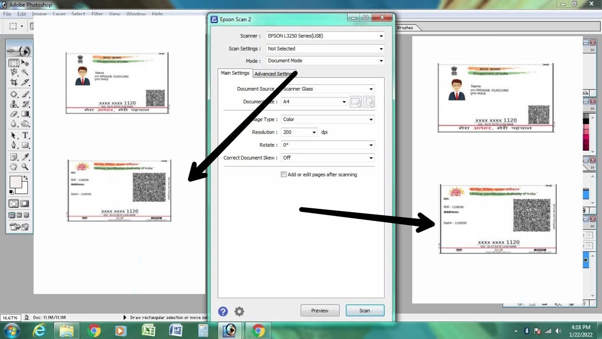The image size is (602, 339).
Task: Click the status bar info triangle
Action: click(125, 318)
